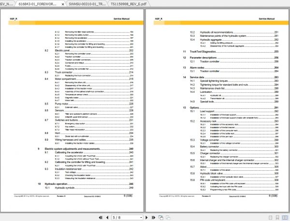Go to the previous page
290x221 pixels.
107,218
